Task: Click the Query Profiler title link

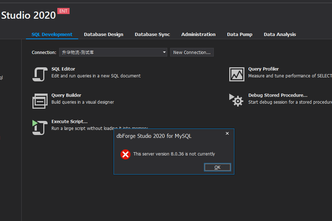Action: click(264, 69)
